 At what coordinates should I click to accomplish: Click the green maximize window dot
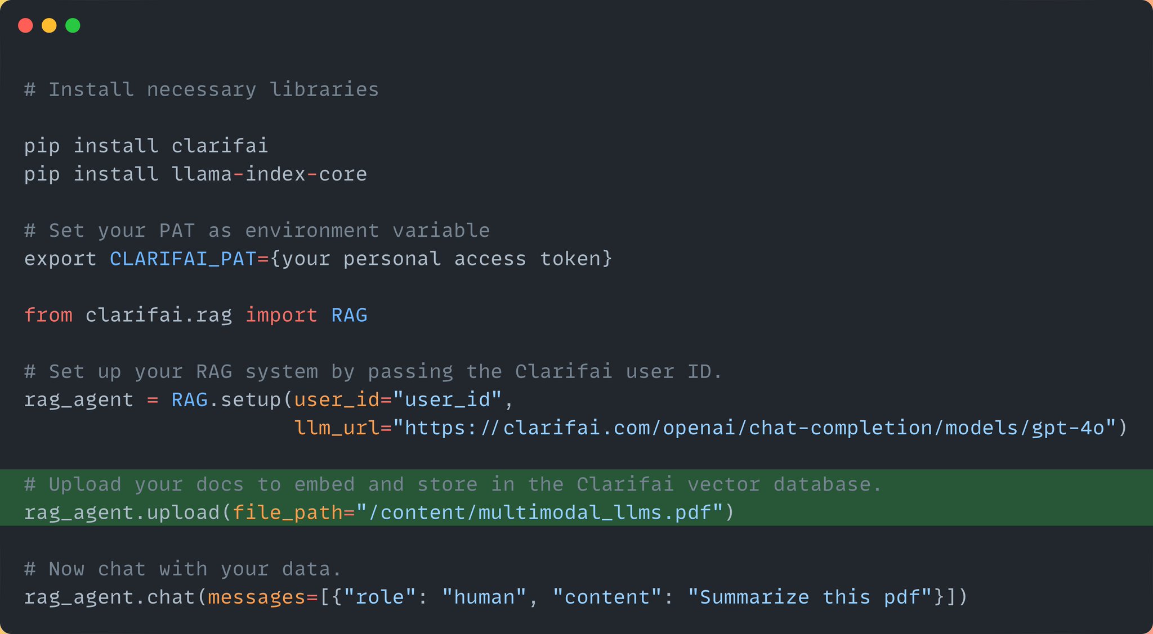(73, 25)
